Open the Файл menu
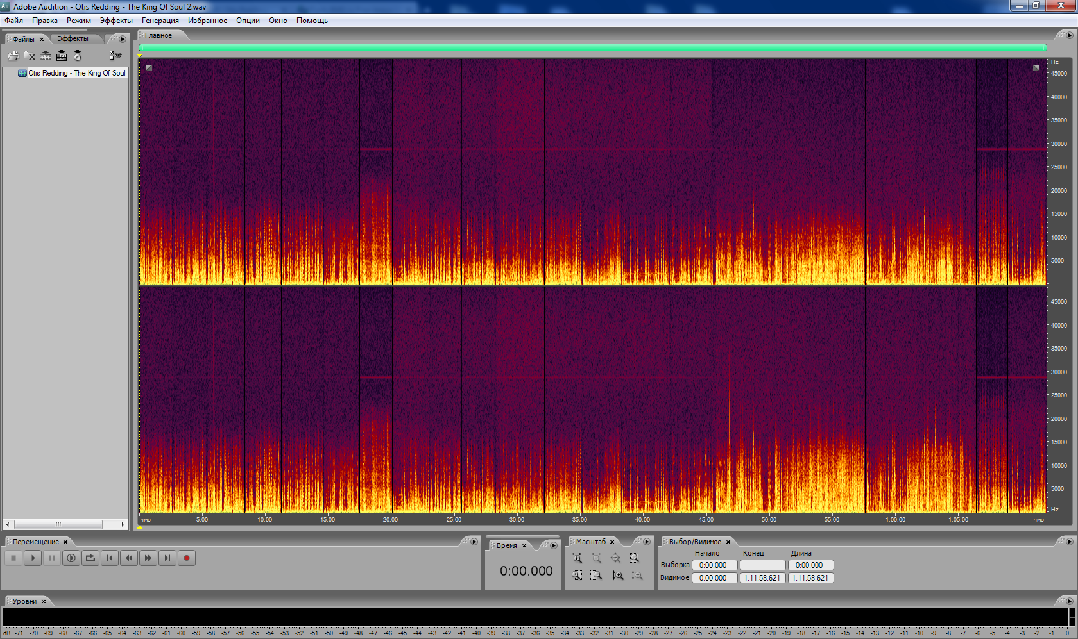Viewport: 1078px width, 639px height. (x=13, y=21)
